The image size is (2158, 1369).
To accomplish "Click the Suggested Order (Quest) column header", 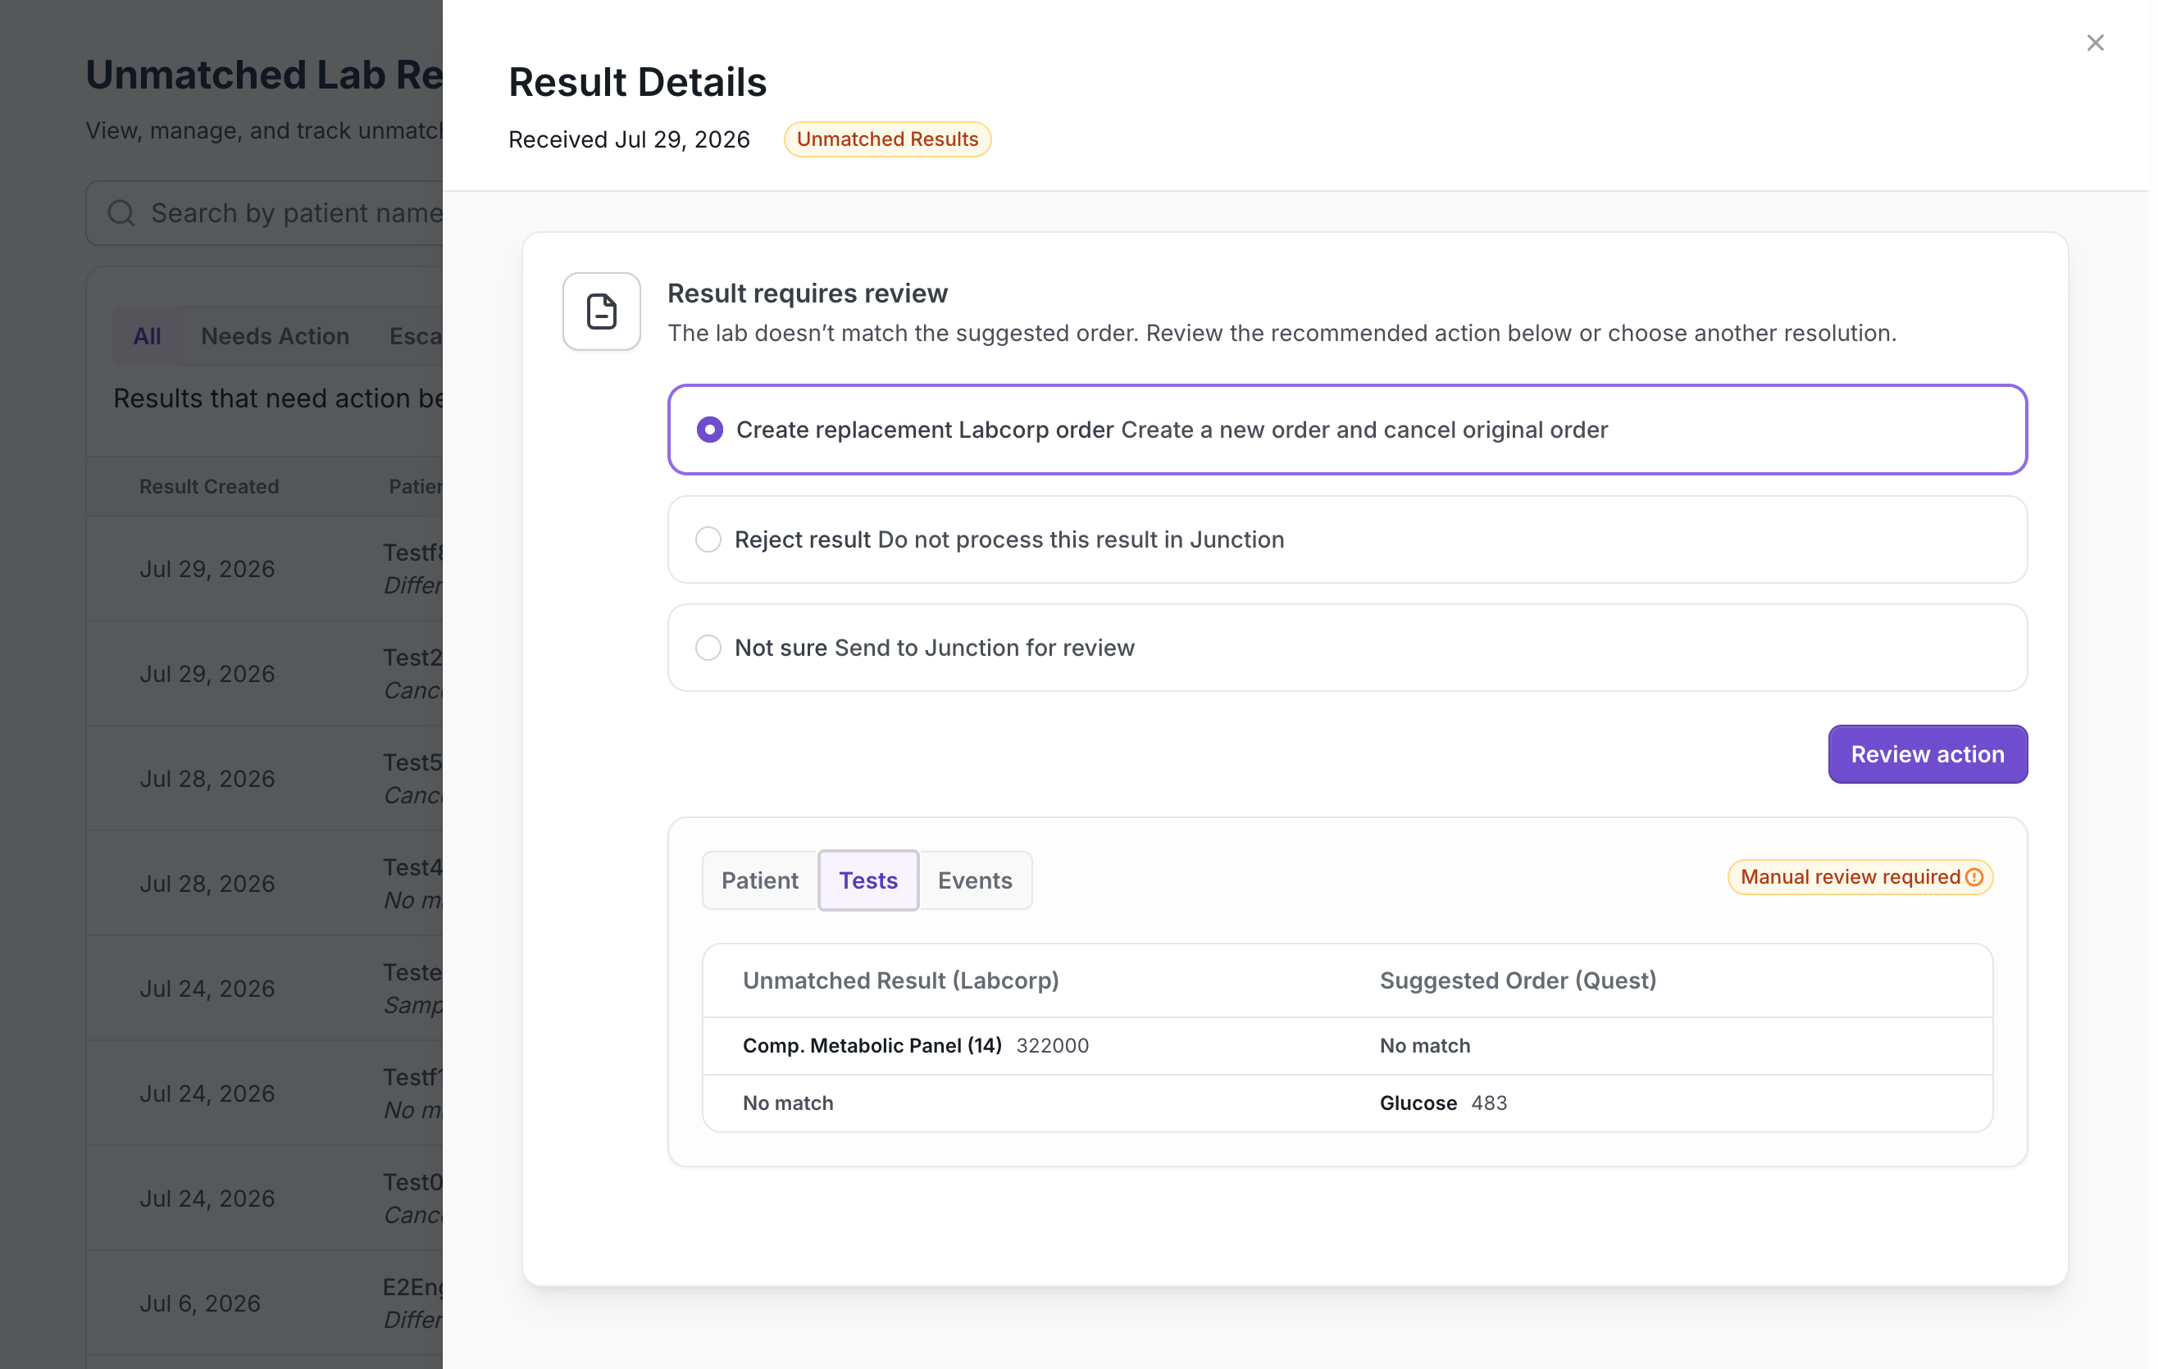I will pos(1517,980).
